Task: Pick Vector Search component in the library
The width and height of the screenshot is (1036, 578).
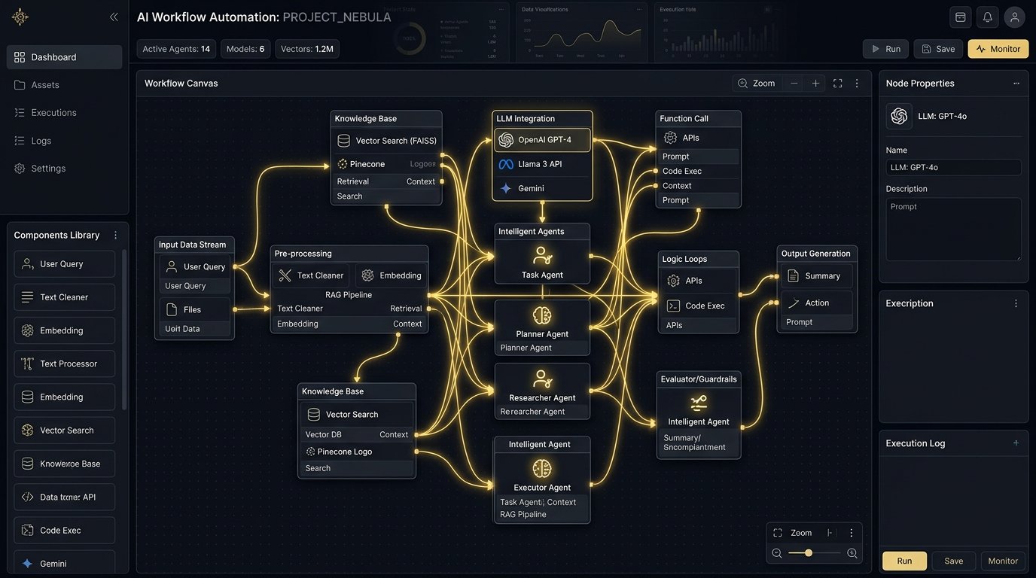Action: 64,430
